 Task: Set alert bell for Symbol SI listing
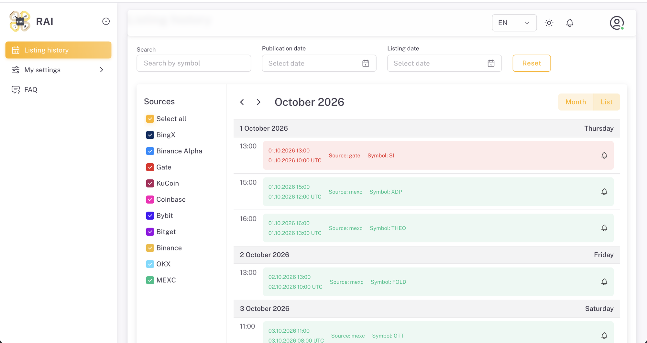[x=604, y=156]
